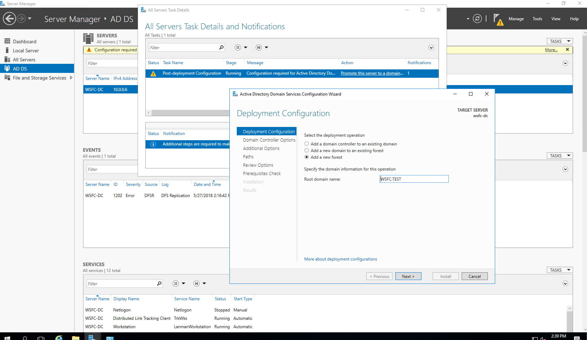This screenshot has height=340, width=587.
Task: Open the Notifications flag with warning badge
Action: (499, 20)
